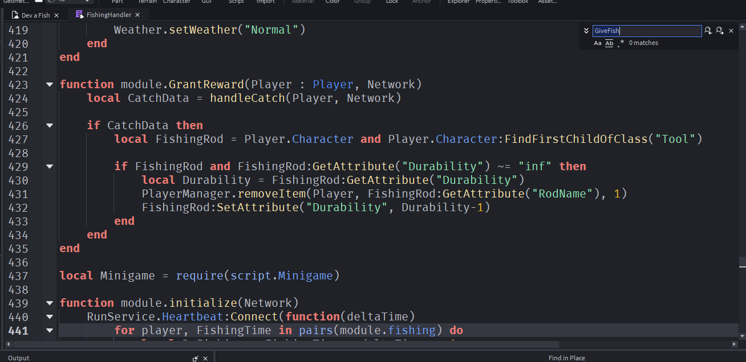746x362 pixels.
Task: Click the vertical scrollbar thumb in editor
Action: (x=742, y=262)
